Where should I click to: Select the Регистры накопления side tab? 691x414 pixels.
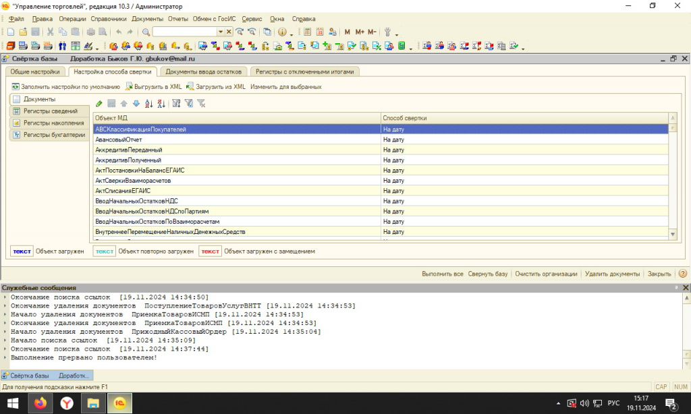point(50,123)
